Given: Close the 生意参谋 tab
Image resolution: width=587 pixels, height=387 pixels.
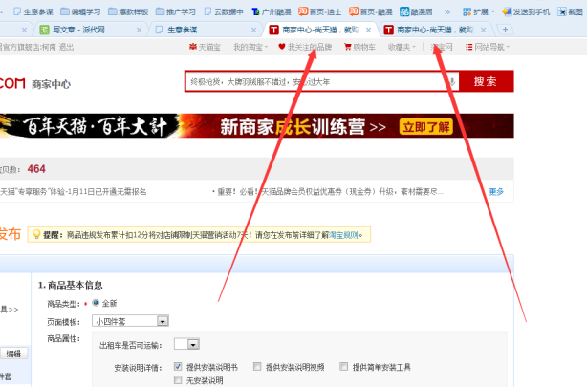Looking at the screenshot, I should point(253,30).
